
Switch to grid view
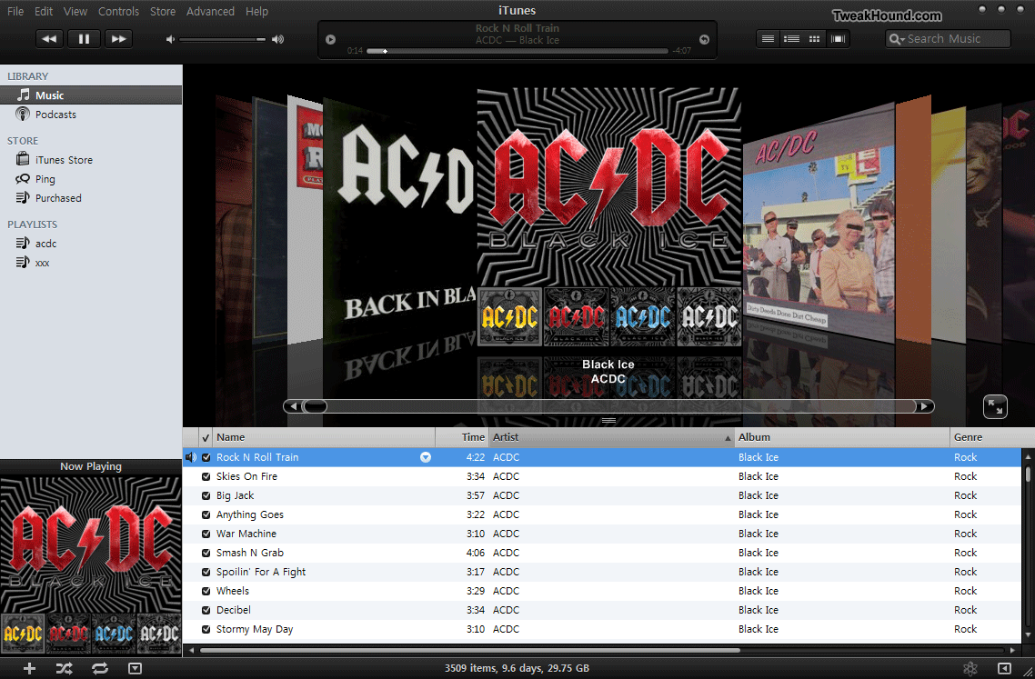(x=814, y=39)
